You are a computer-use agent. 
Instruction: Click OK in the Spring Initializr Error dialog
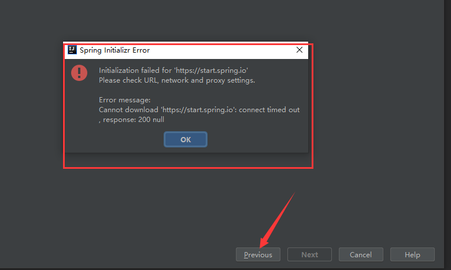click(x=186, y=139)
